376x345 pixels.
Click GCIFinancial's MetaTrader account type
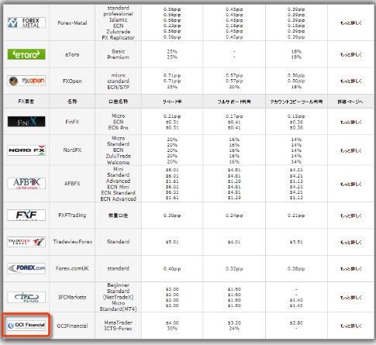click(118, 323)
